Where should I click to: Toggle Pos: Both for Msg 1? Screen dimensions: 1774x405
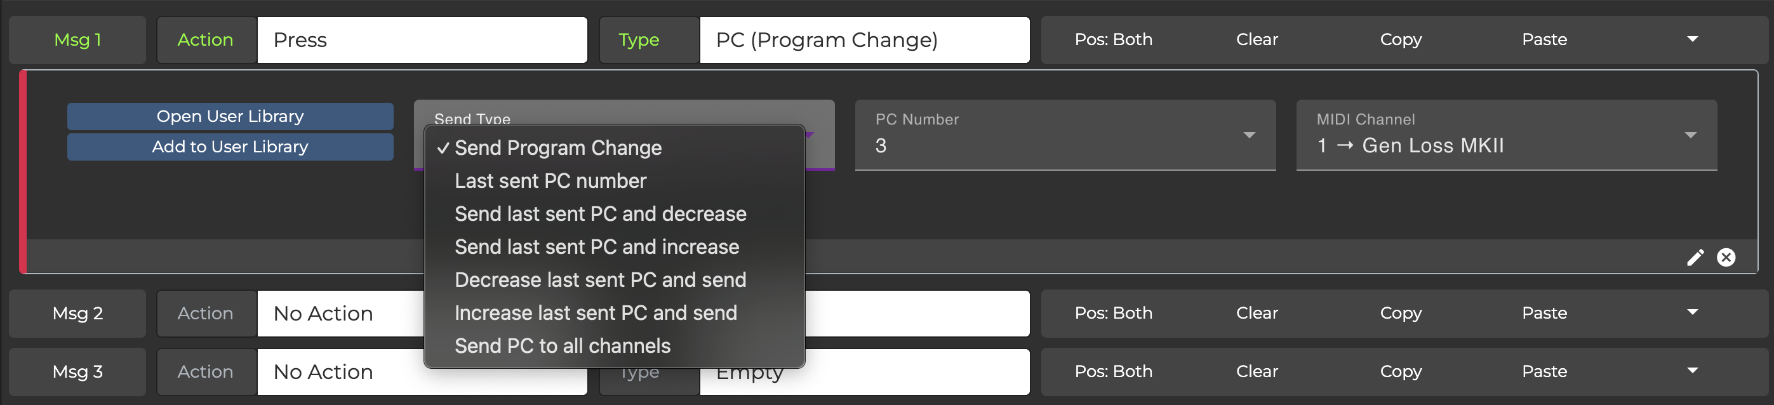coord(1113,39)
